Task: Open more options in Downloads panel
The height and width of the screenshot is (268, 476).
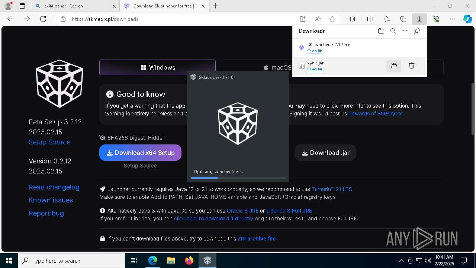Action: click(x=405, y=31)
